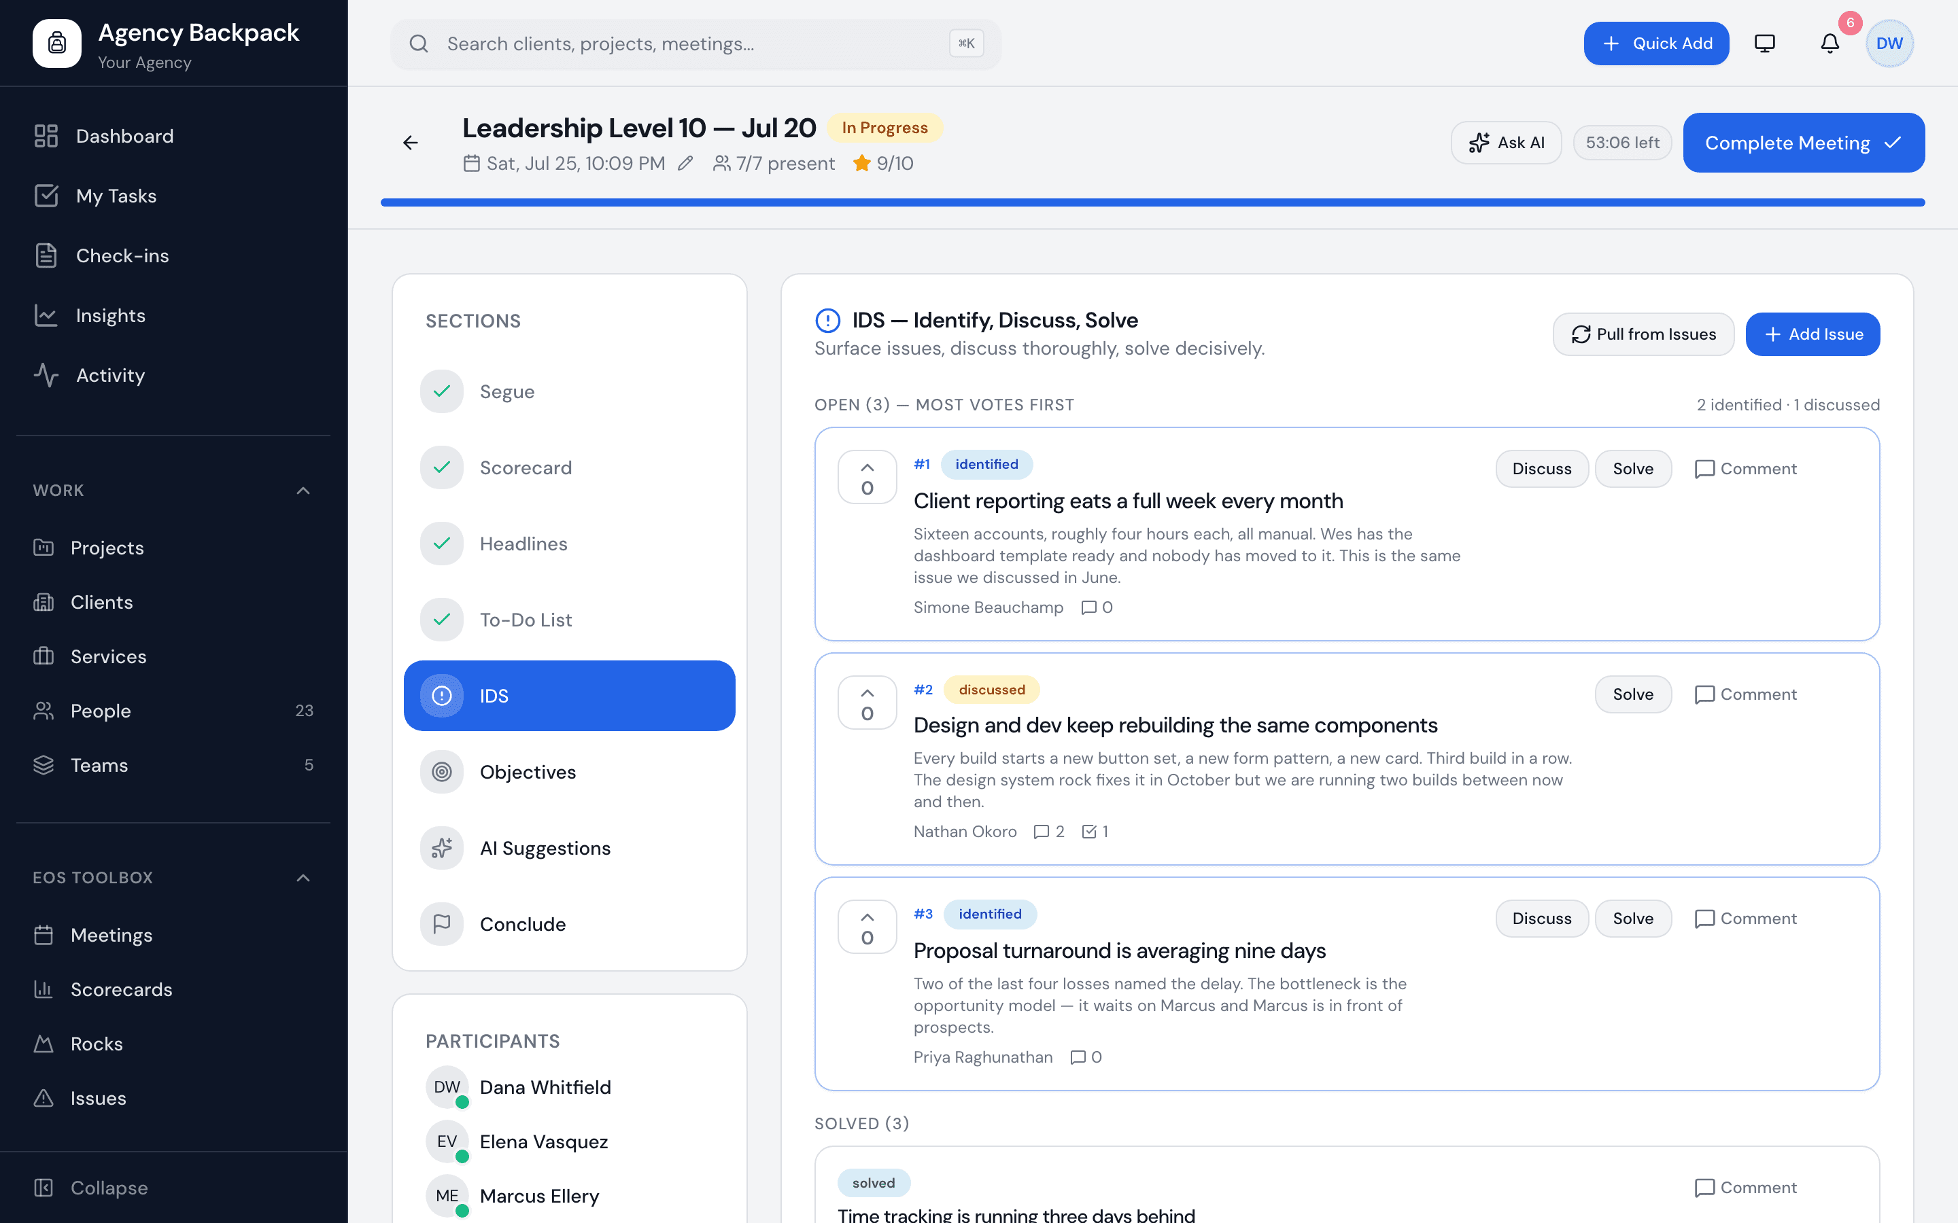
Task: Solve issue #2 Design and dev
Action: point(1633,695)
